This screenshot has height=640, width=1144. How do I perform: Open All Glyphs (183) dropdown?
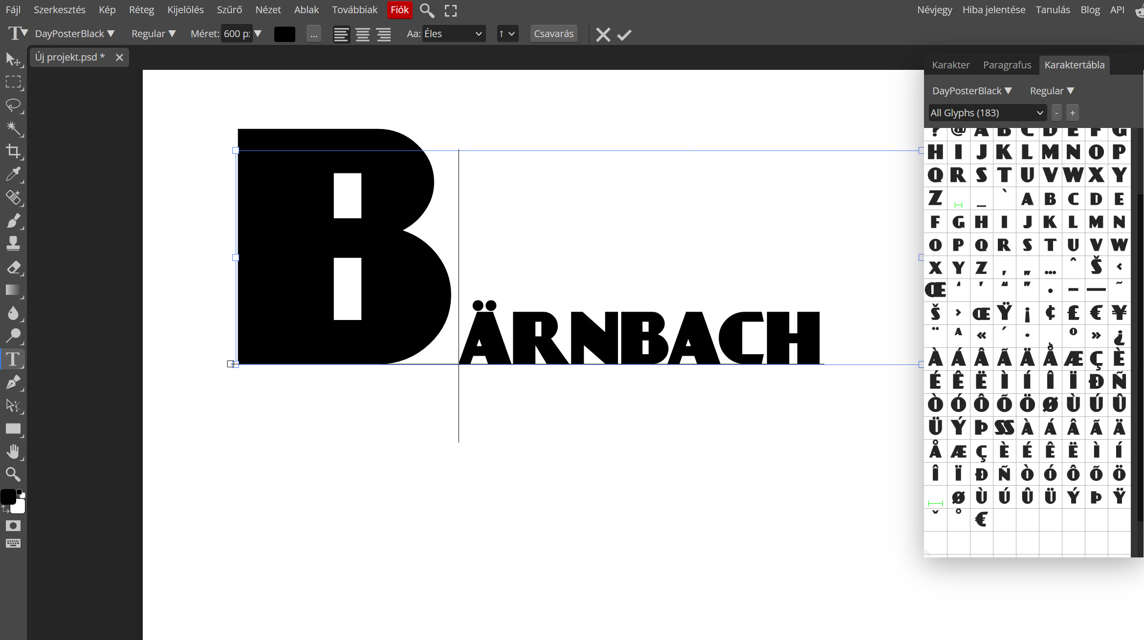pyautogui.click(x=988, y=113)
